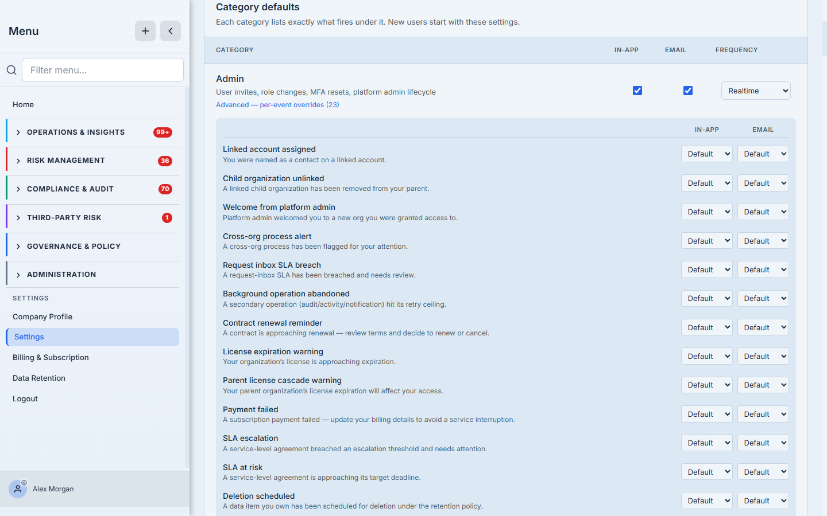
Task: Open In-App dropdown for Linked account assigned
Action: click(x=707, y=154)
